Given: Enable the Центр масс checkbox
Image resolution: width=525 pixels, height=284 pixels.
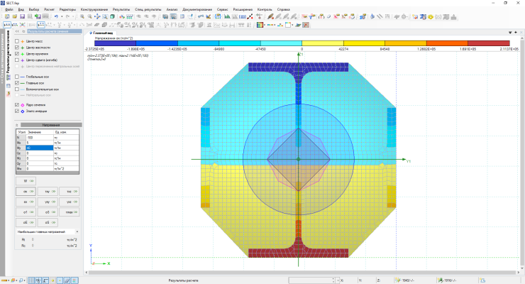Looking at the screenshot, I should coord(17,41).
